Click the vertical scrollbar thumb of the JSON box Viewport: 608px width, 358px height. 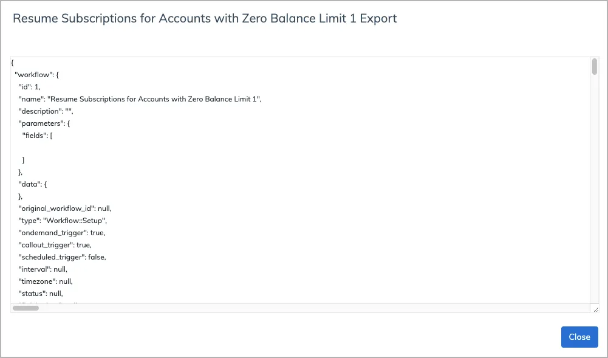(x=595, y=66)
